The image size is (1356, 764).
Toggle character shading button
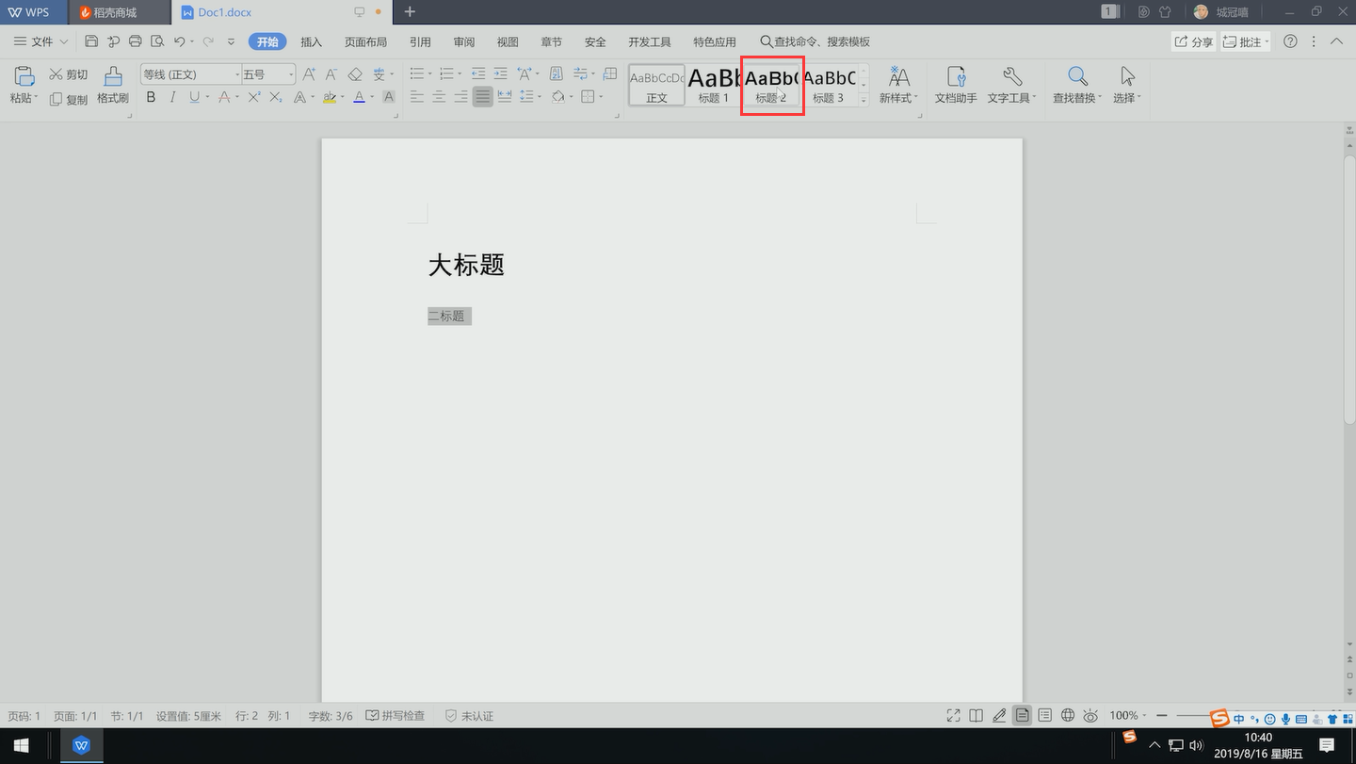pos(388,97)
